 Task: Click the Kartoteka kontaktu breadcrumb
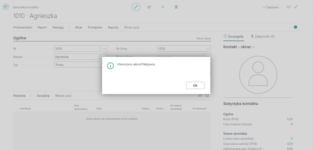[26, 7]
